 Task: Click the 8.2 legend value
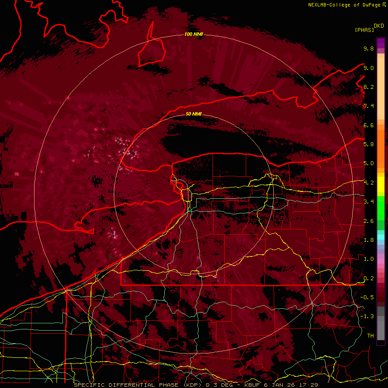369,87
